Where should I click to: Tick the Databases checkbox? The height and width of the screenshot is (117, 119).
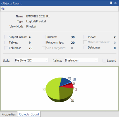(x=85, y=47)
